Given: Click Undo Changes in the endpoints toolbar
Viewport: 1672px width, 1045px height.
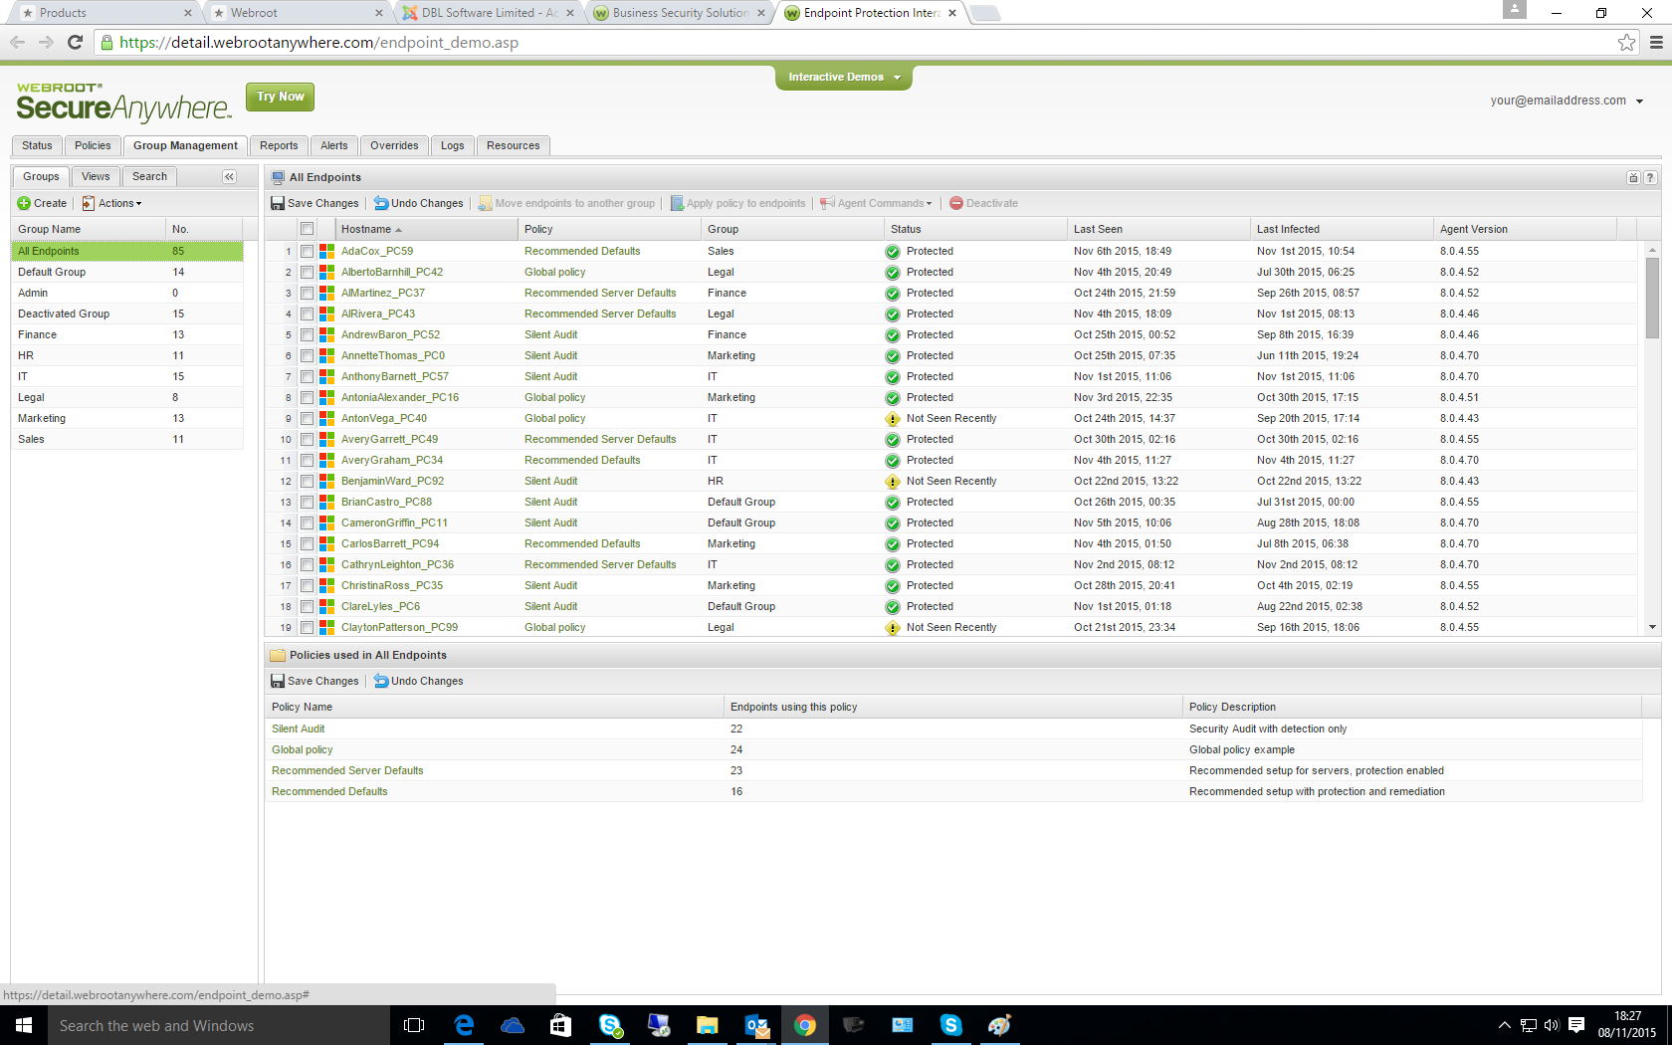Looking at the screenshot, I should (419, 203).
